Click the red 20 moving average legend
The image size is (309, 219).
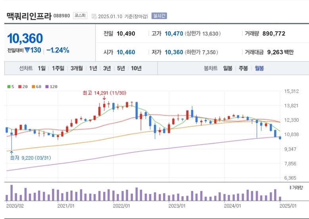coord(23,87)
